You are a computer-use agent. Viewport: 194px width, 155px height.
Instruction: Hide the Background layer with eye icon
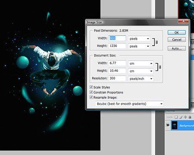(x=168, y=125)
